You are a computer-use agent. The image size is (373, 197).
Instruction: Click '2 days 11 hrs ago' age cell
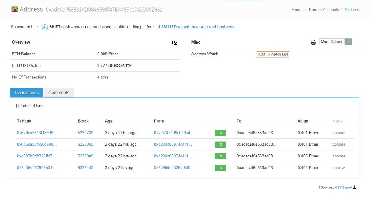121,133
